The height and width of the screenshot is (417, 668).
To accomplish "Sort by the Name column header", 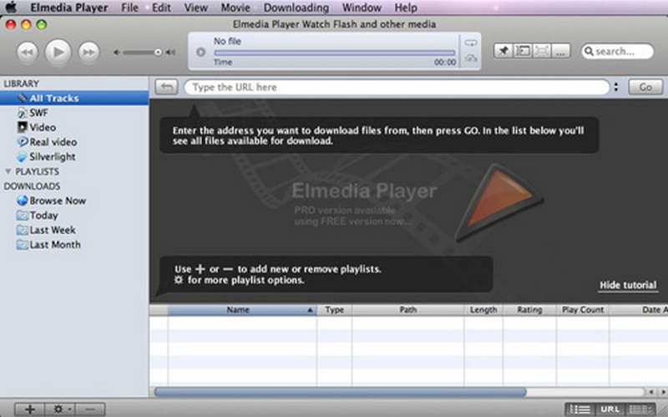I will pyautogui.click(x=242, y=310).
